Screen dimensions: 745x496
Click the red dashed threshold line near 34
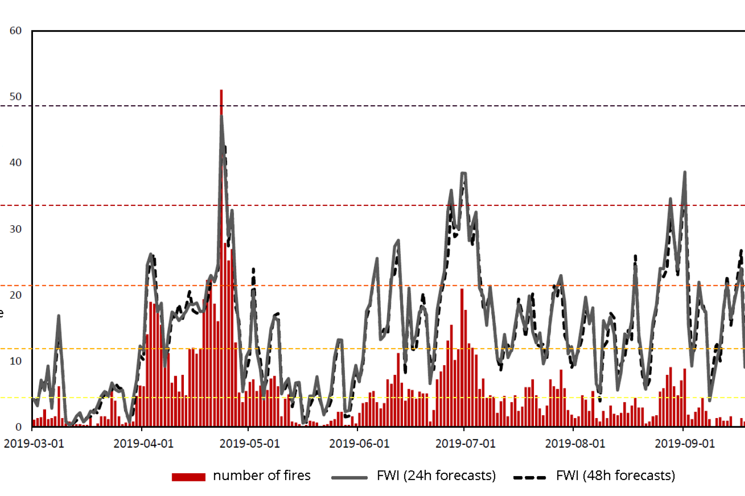tap(340, 205)
